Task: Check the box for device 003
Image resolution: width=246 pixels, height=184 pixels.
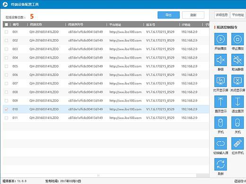Action: (6, 49)
